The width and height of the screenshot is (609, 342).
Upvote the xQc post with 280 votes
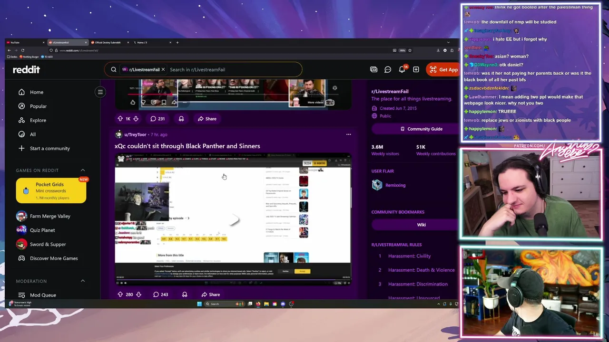coord(120,294)
